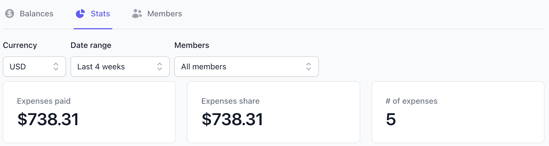Click the people Members icon

pyautogui.click(x=137, y=14)
